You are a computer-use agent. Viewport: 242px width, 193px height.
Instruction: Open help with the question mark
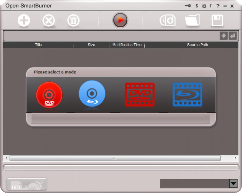click(218, 6)
